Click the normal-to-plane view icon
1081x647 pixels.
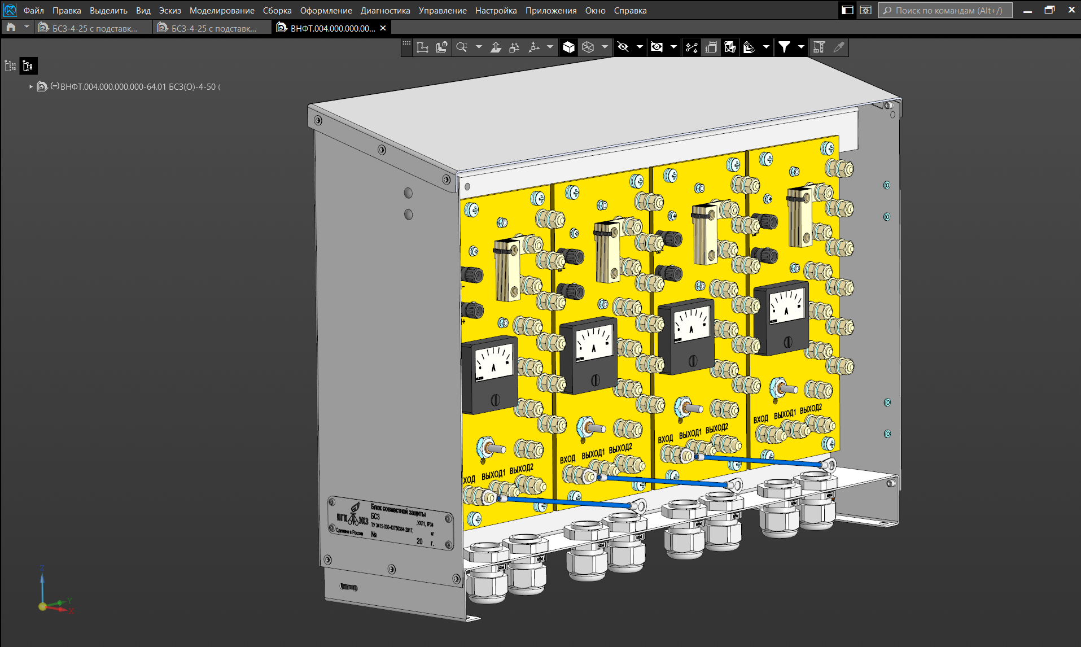click(496, 47)
